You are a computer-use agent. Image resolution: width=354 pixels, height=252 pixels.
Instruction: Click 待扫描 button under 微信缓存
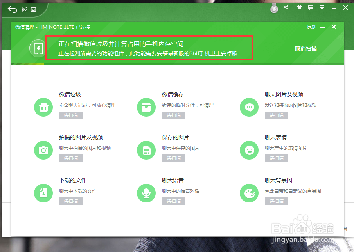click(174, 115)
